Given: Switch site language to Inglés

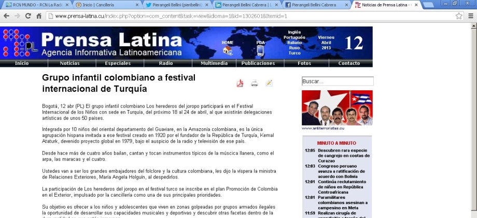Looking at the screenshot, I should pyautogui.click(x=294, y=32).
